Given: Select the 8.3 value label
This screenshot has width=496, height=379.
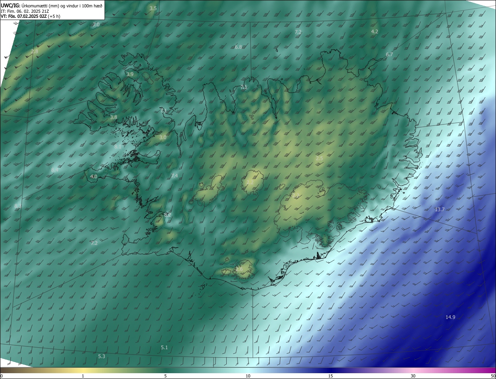Looking at the screenshot, I should pos(18,206).
